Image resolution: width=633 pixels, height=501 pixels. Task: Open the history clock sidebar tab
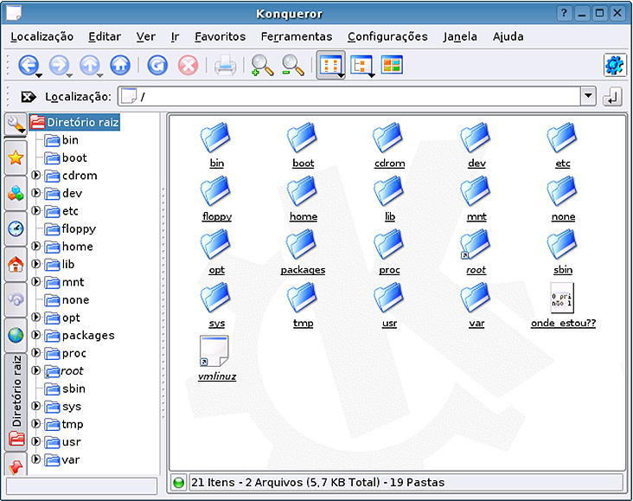coord(15,228)
